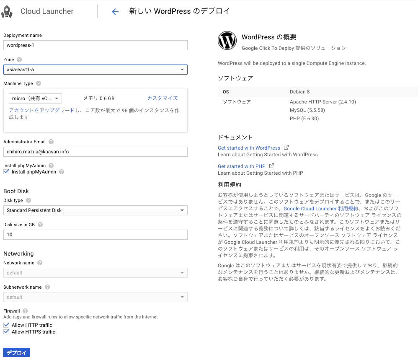Viewport: 418px width, 357px height.
Task: Click the help icon next to Zone
Action: click(x=19, y=59)
